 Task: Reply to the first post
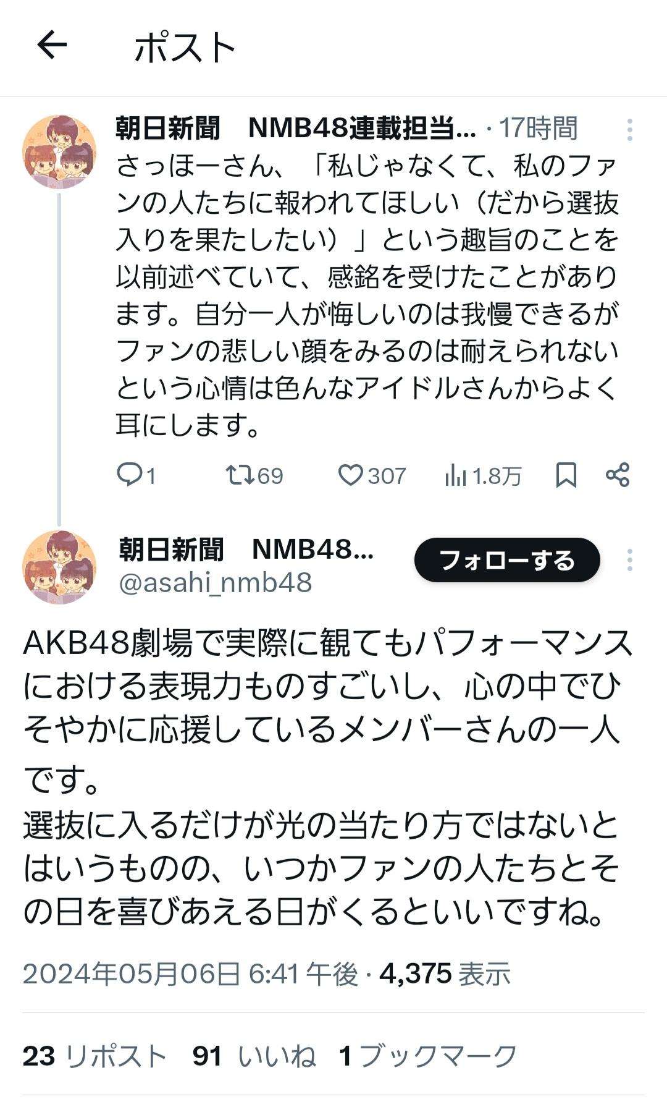tap(131, 475)
